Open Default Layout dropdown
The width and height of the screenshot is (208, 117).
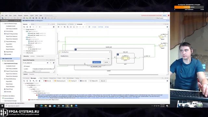(162, 18)
